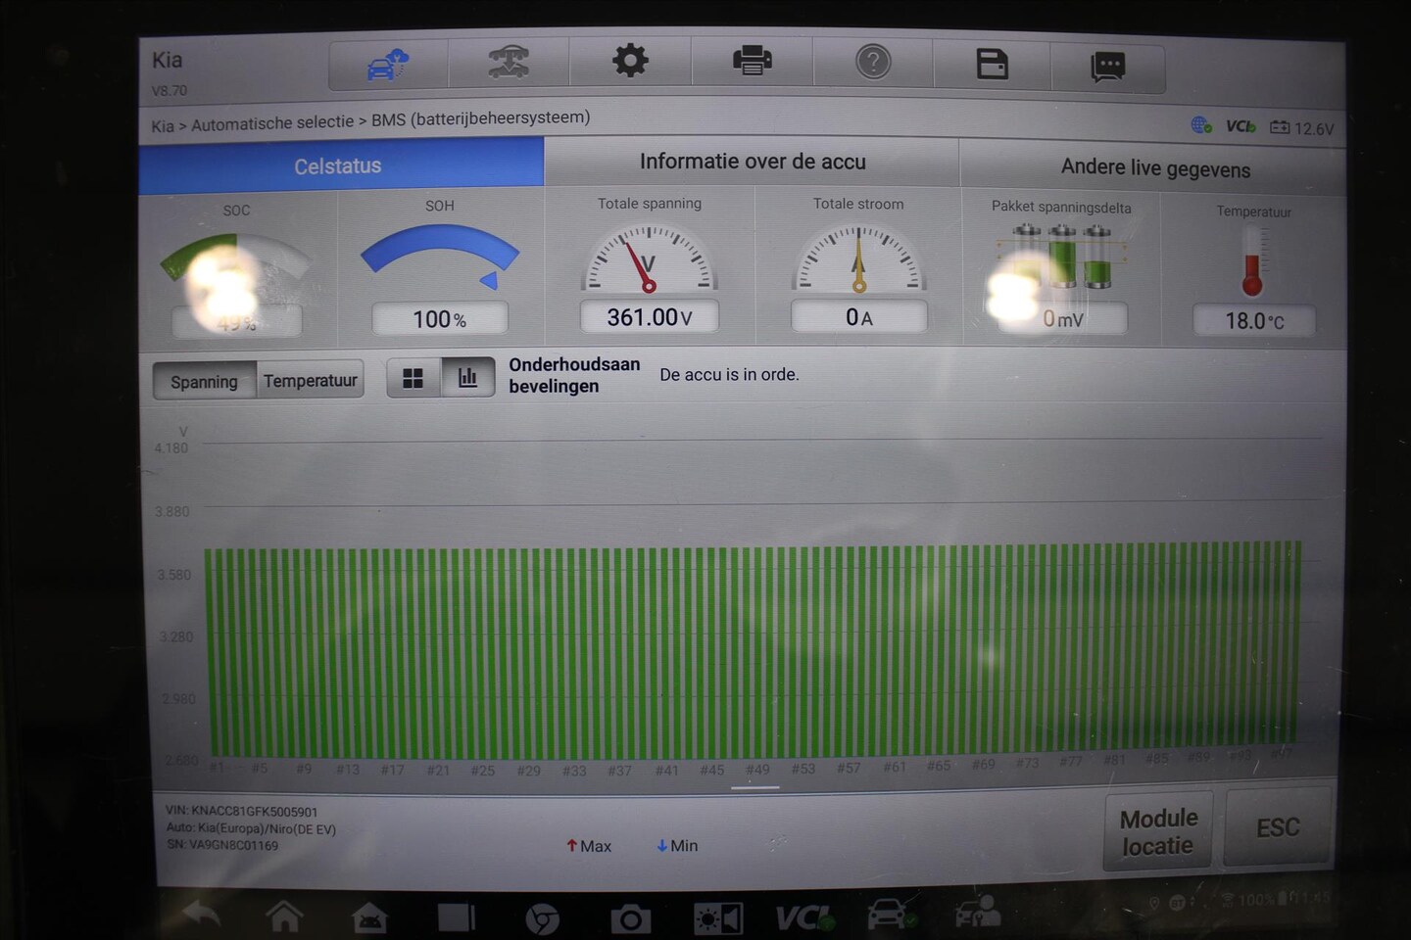Toggle the grid layout view

coord(414,378)
